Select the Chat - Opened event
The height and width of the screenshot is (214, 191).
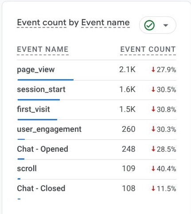pyautogui.click(x=43, y=149)
